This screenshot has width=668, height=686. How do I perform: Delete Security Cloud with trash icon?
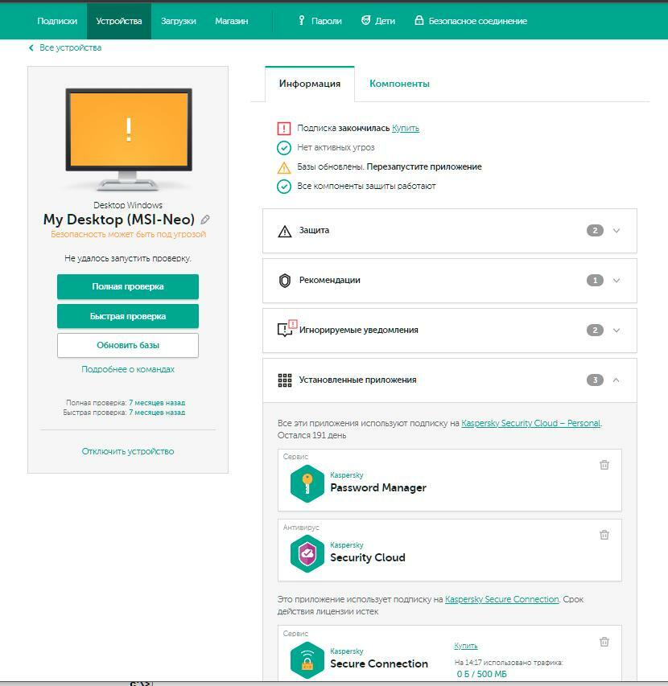pyautogui.click(x=604, y=535)
